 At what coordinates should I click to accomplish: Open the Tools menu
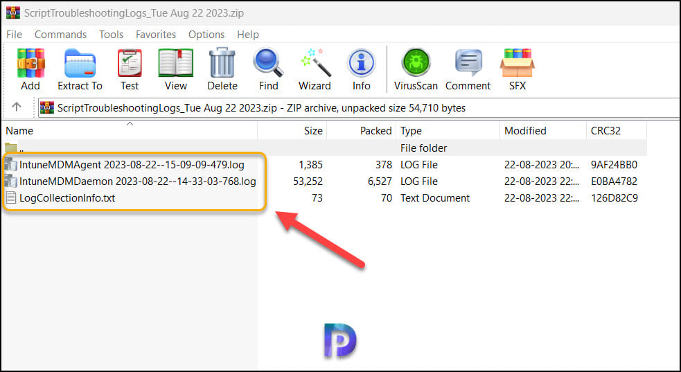point(111,35)
